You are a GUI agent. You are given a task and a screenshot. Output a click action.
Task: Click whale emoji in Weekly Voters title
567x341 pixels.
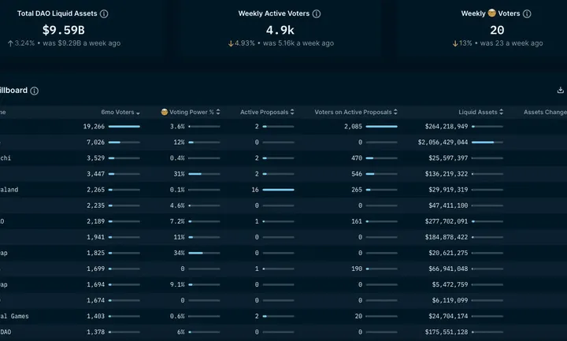tap(491, 14)
